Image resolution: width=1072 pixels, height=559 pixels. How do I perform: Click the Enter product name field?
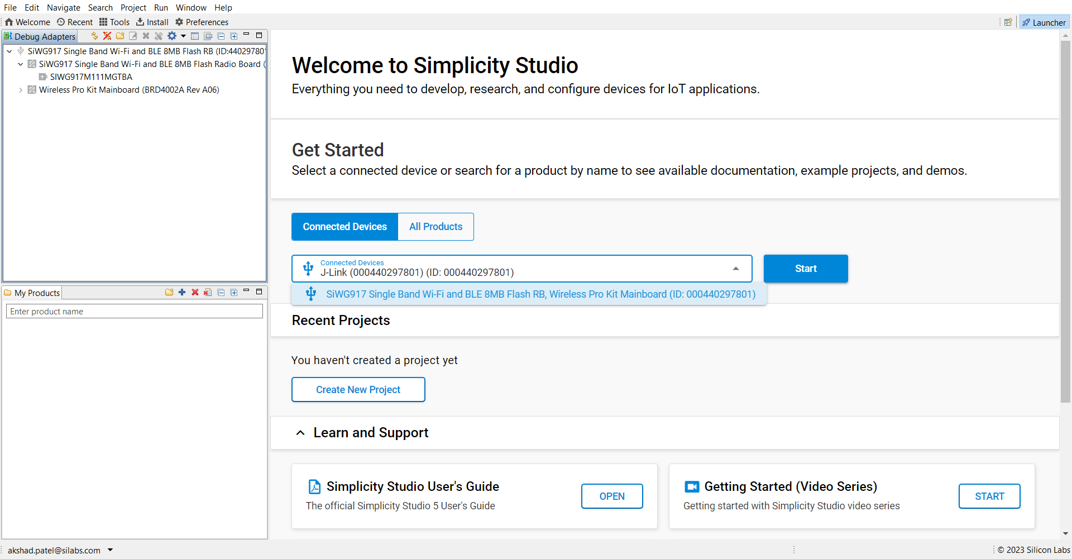point(135,311)
